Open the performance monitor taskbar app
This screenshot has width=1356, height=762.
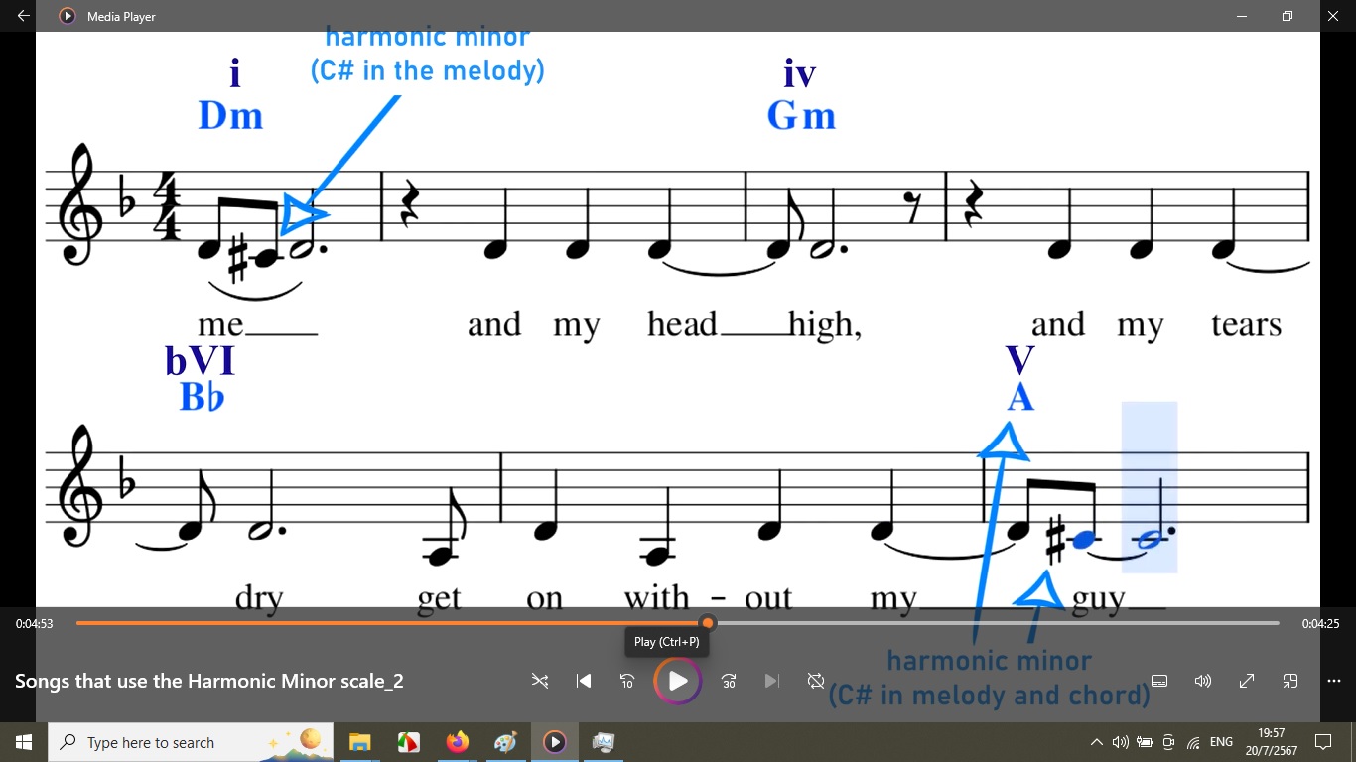(x=603, y=742)
